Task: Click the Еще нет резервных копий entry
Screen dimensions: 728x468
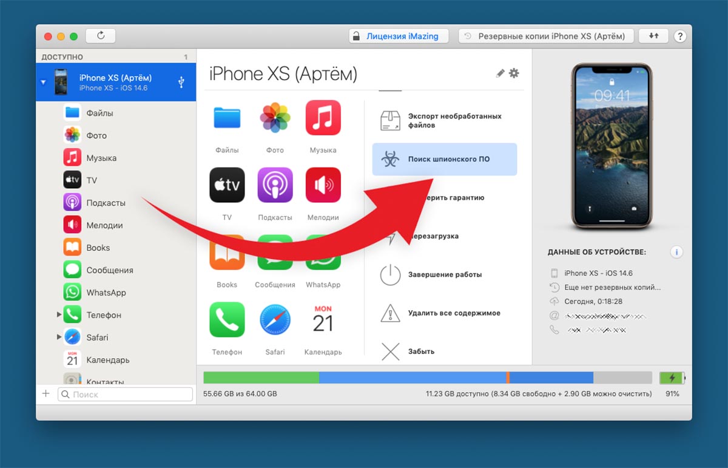Action: pyautogui.click(x=612, y=287)
